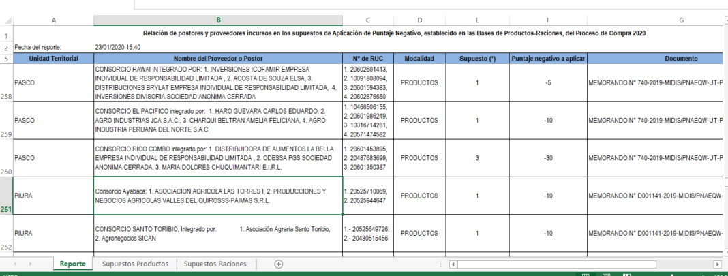Select column E header
Image resolution: width=728 pixels, height=276 pixels.
[477, 20]
